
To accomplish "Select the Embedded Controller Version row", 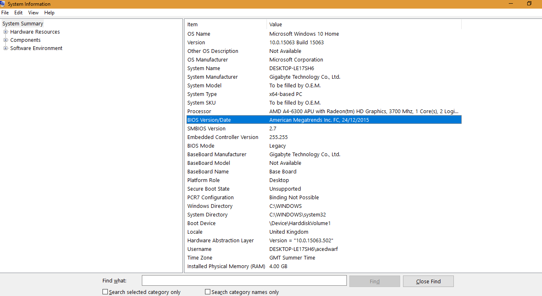I will [323, 137].
